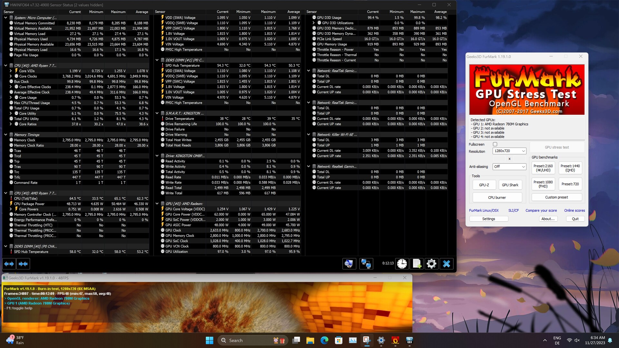The height and width of the screenshot is (348, 619).
Task: Switch to Snipping Tool in taskbar
Action: (x=367, y=340)
